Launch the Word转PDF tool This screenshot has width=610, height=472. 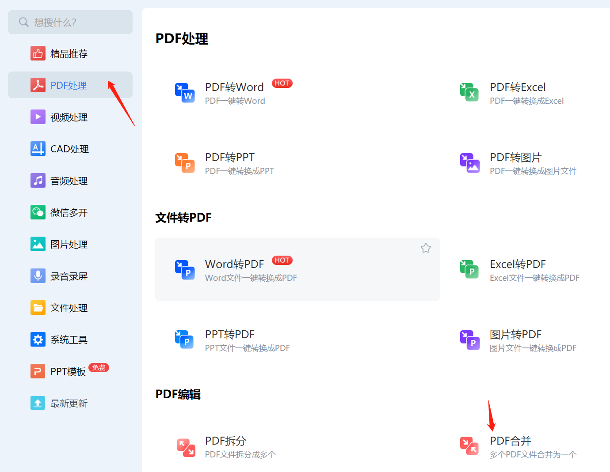click(234, 264)
